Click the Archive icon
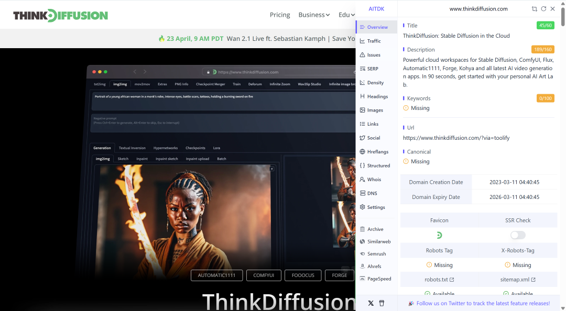 point(363,229)
